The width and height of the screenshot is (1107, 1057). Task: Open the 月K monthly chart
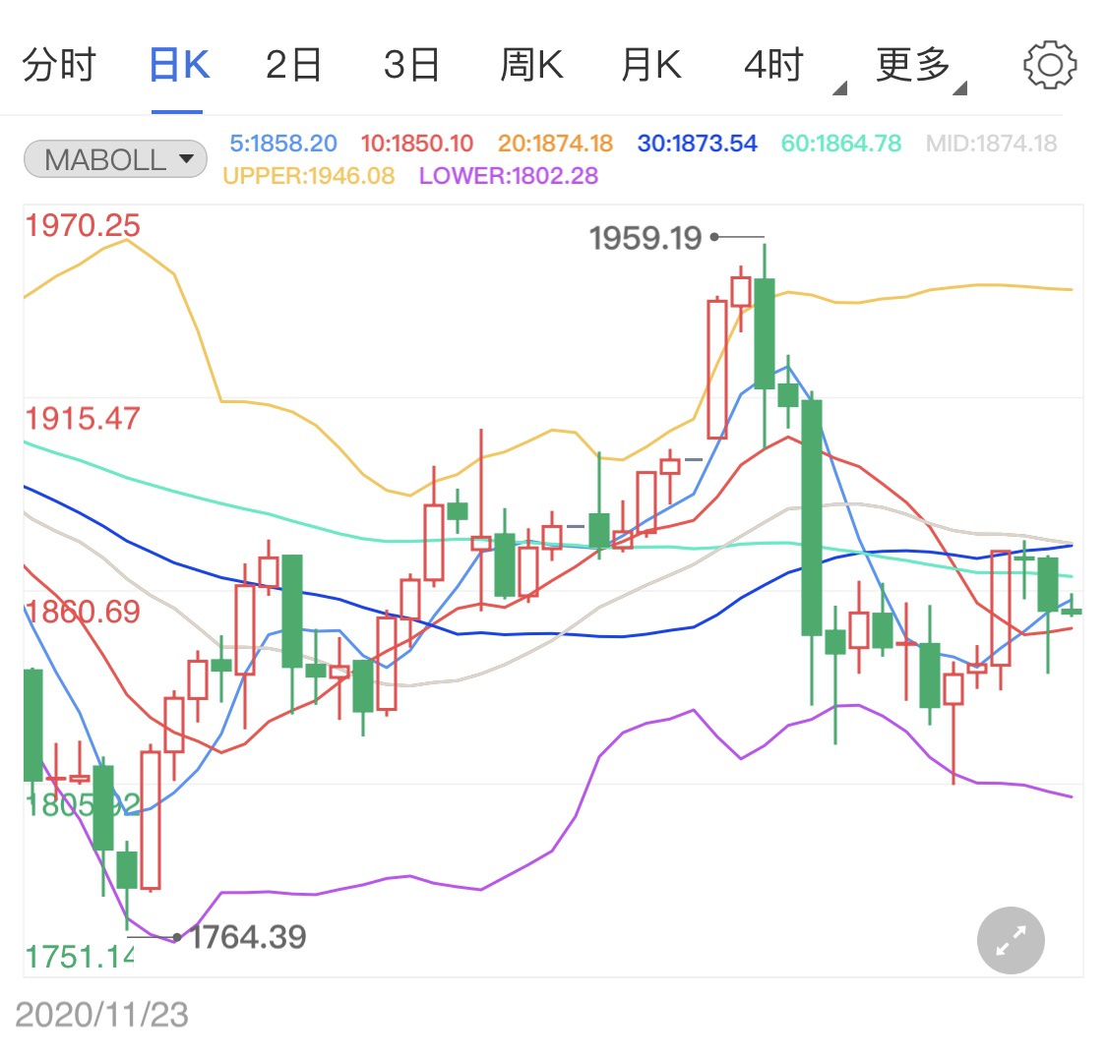pyautogui.click(x=650, y=66)
